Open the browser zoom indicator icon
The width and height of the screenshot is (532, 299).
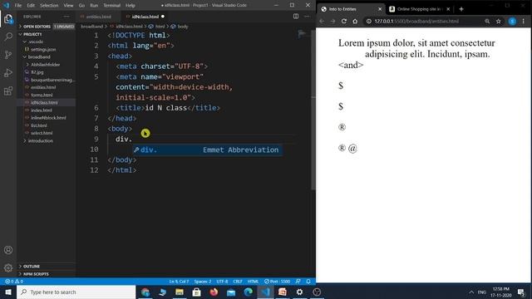pos(487,21)
